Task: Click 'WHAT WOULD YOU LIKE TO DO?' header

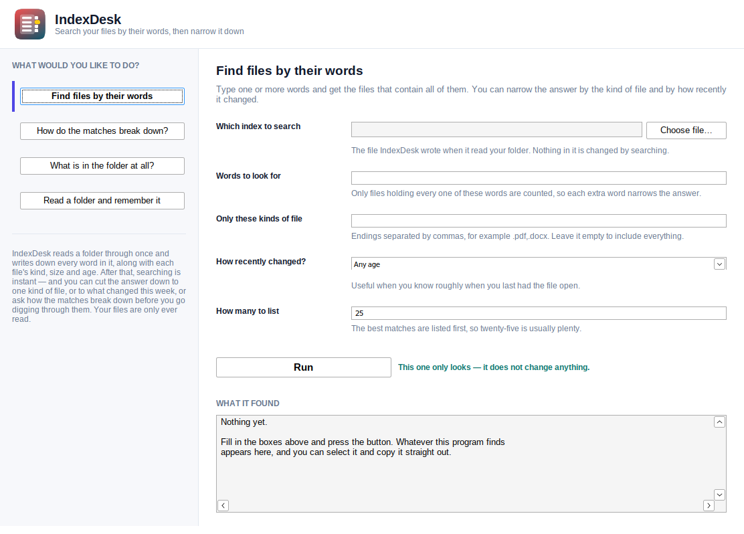Action: click(76, 66)
